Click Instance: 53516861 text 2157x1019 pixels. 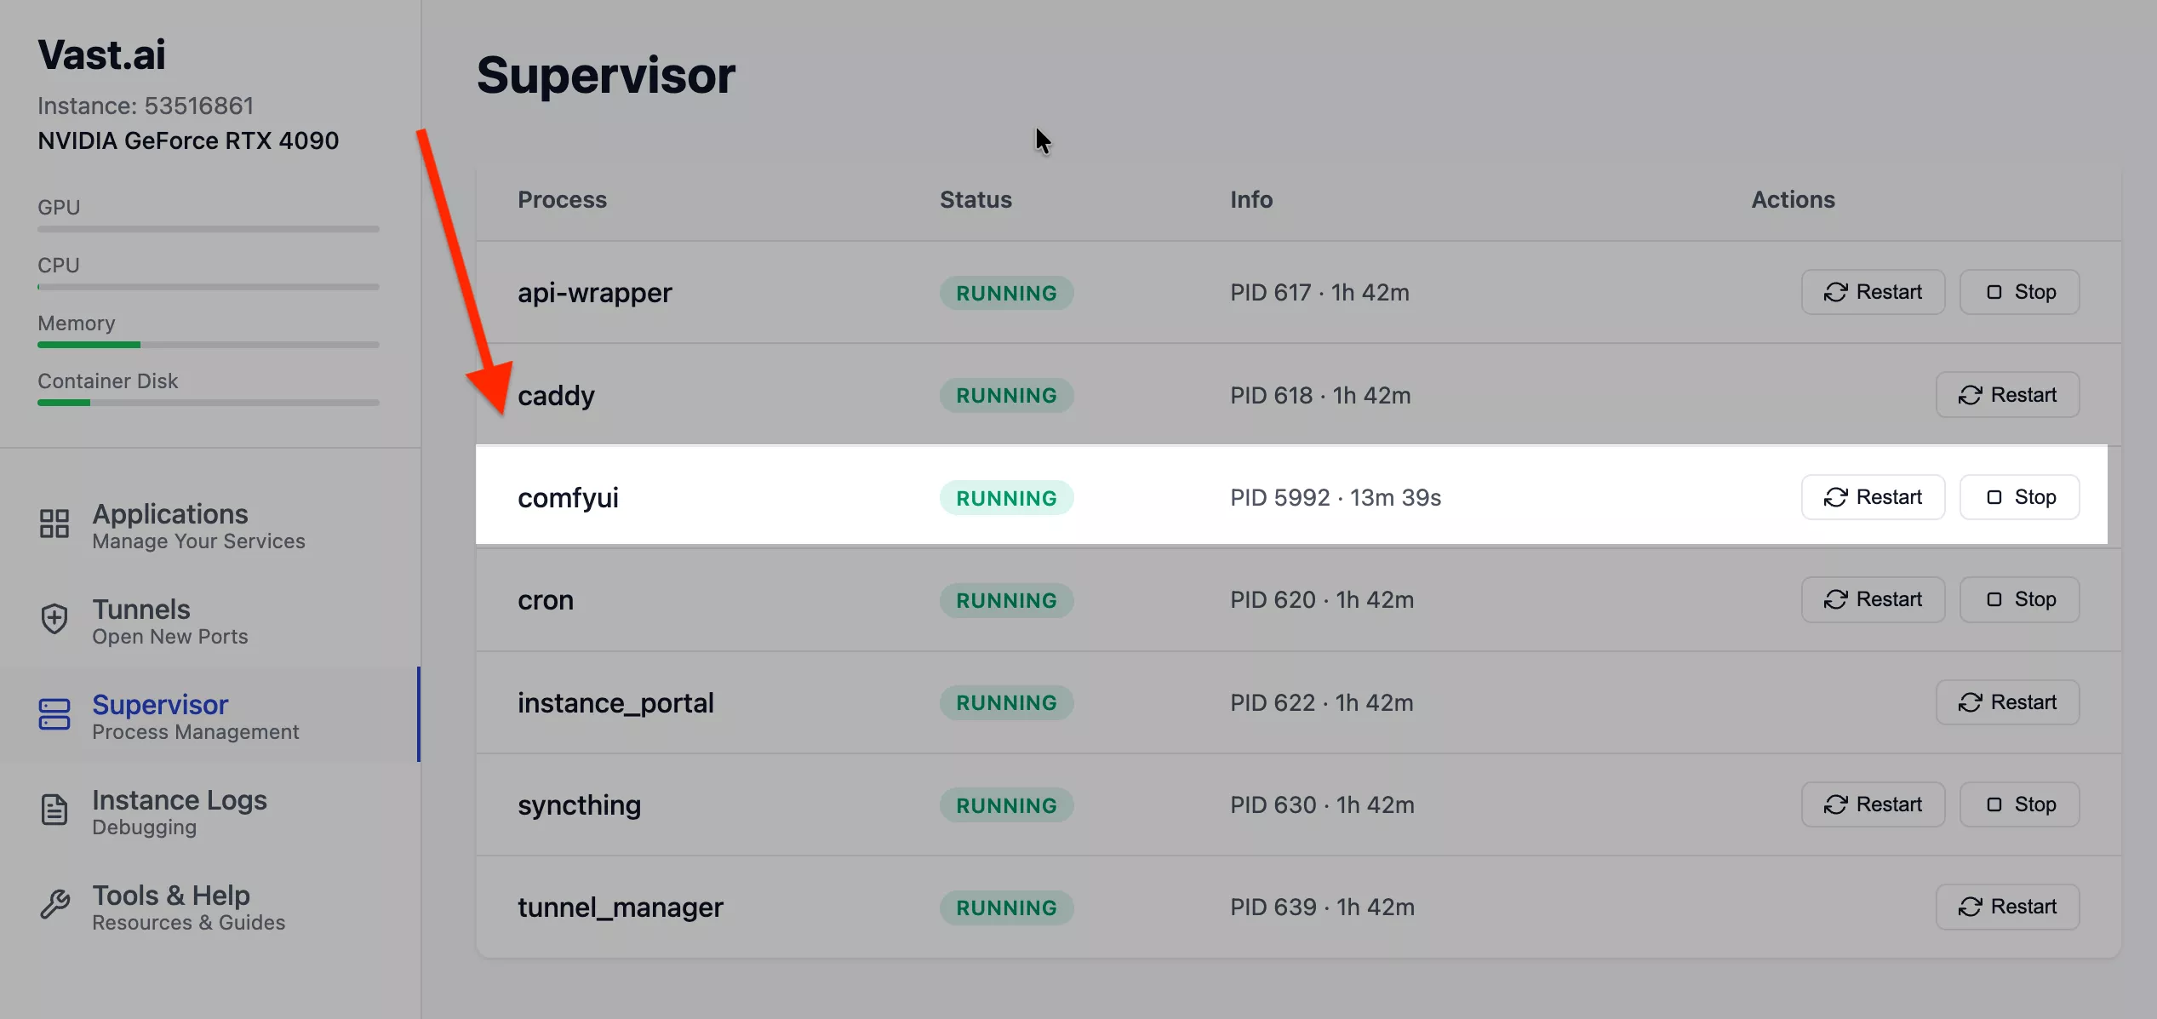tap(146, 106)
